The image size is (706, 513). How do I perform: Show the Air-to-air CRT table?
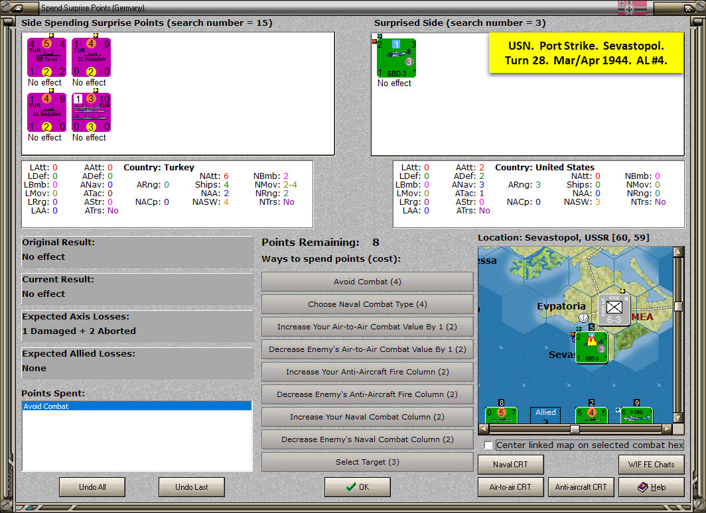[x=511, y=487]
